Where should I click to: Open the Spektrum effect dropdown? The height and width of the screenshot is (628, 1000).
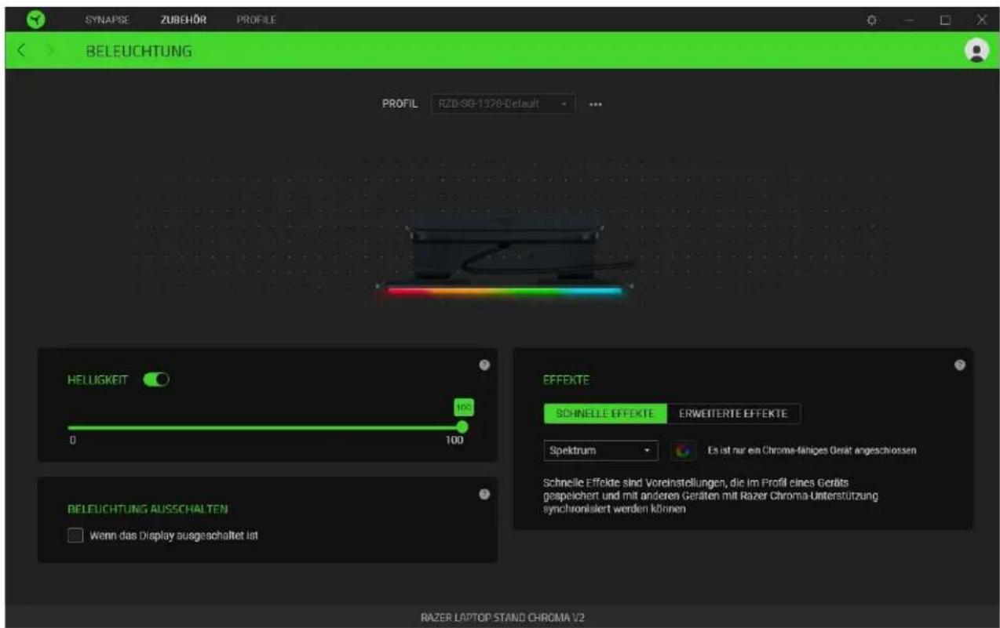(x=600, y=451)
